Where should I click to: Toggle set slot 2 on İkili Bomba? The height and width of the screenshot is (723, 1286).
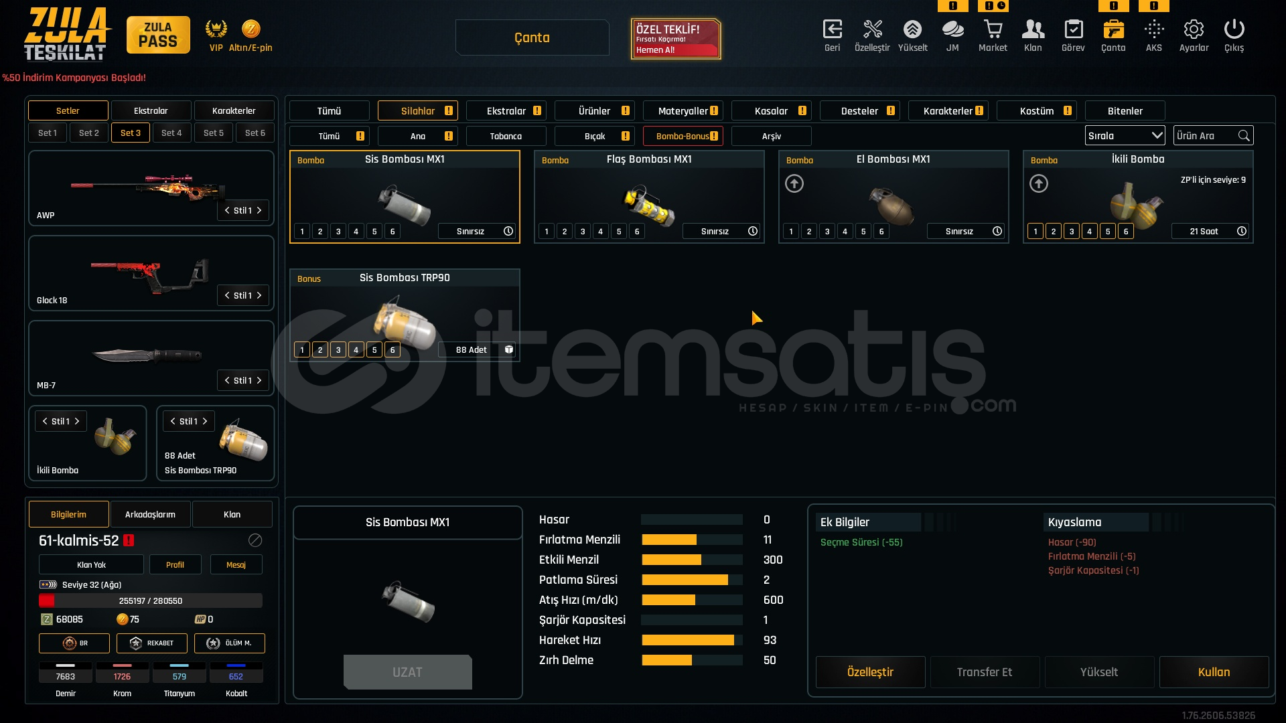pos(1054,232)
